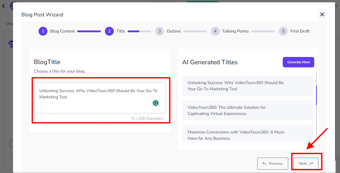Click step 3 circle for Outline

[160, 31]
